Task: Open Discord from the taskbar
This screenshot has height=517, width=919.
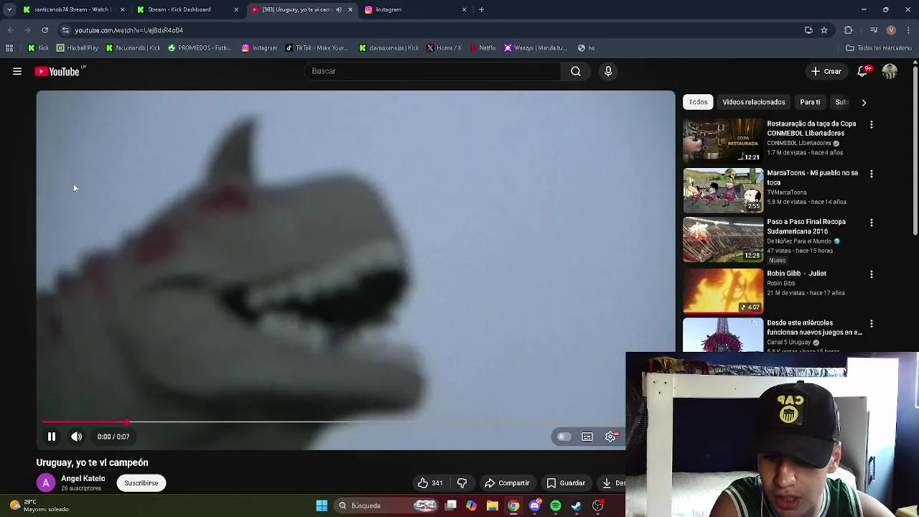Action: click(534, 506)
